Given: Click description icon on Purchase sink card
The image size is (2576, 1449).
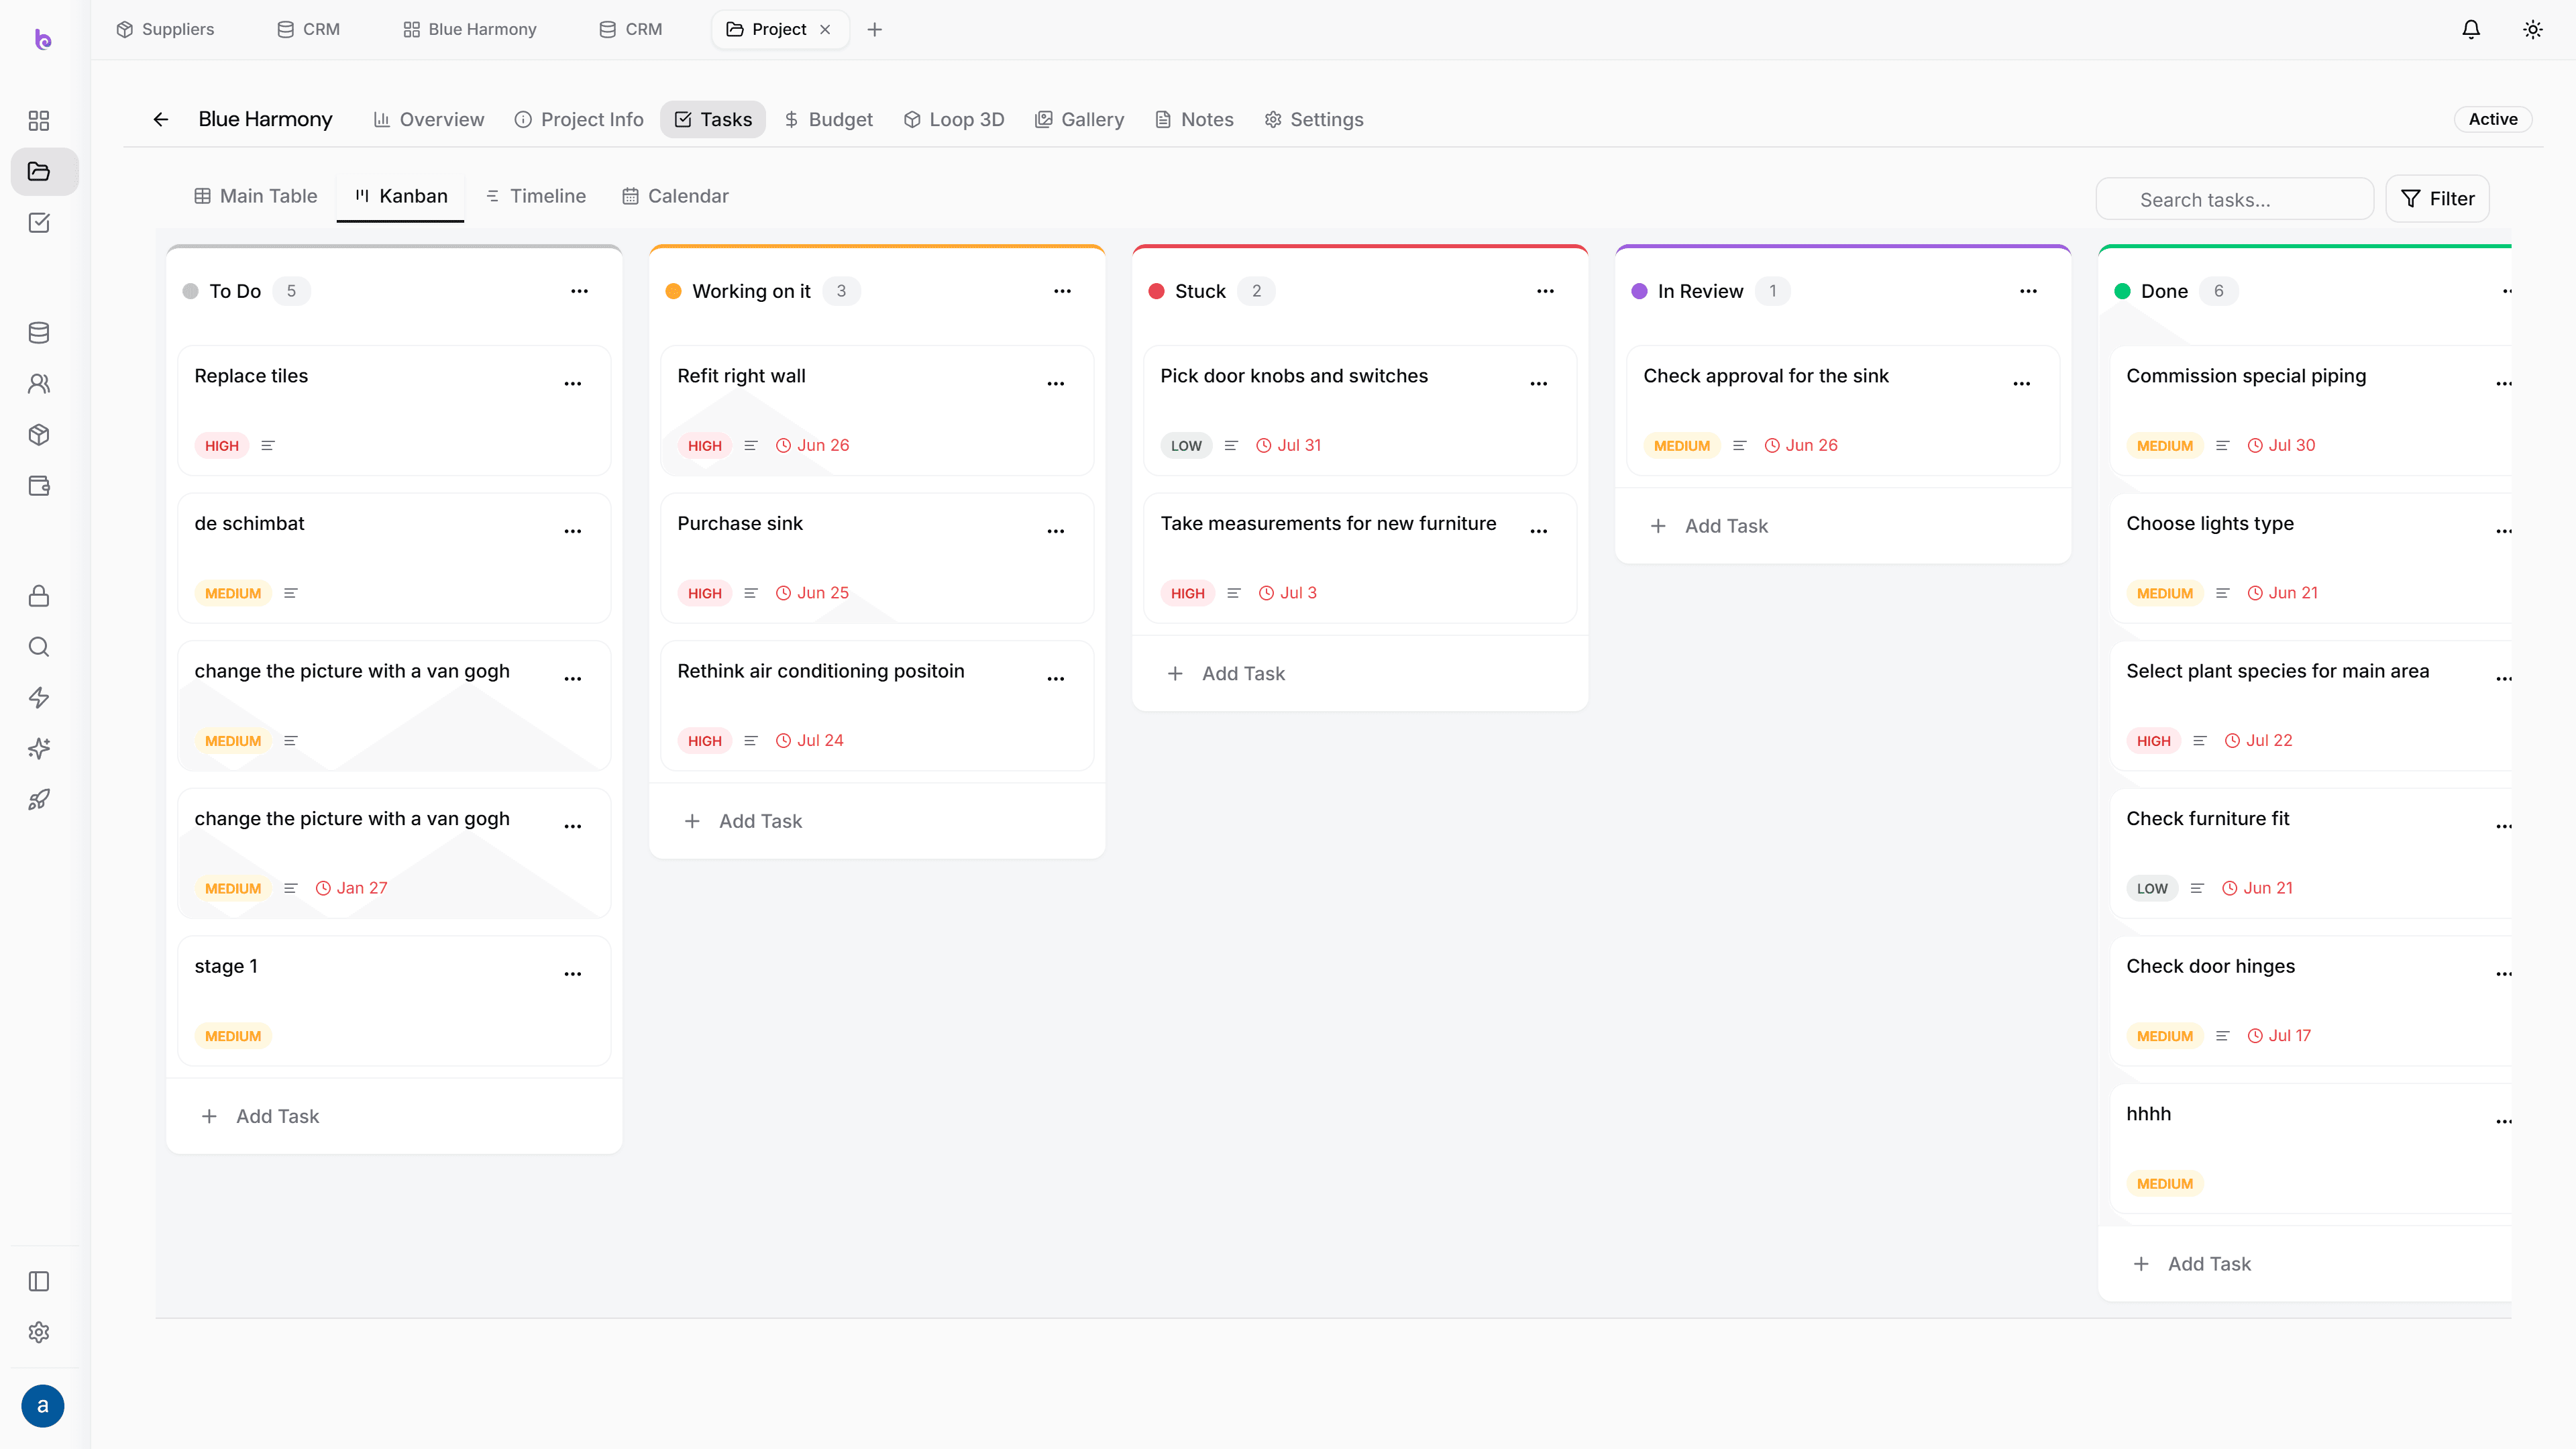Looking at the screenshot, I should 751,594.
